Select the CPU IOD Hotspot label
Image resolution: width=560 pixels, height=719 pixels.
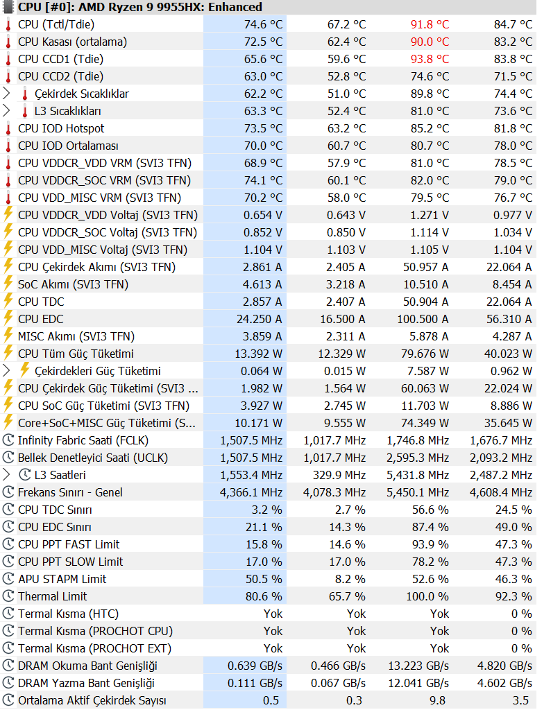click(61, 128)
